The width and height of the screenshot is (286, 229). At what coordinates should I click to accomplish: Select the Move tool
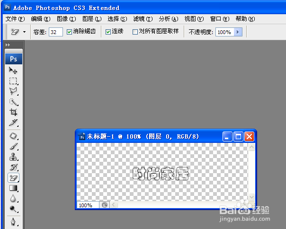[13, 70]
